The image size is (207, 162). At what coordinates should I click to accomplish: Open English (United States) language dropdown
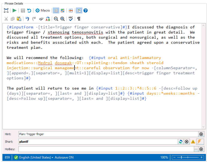36,157
